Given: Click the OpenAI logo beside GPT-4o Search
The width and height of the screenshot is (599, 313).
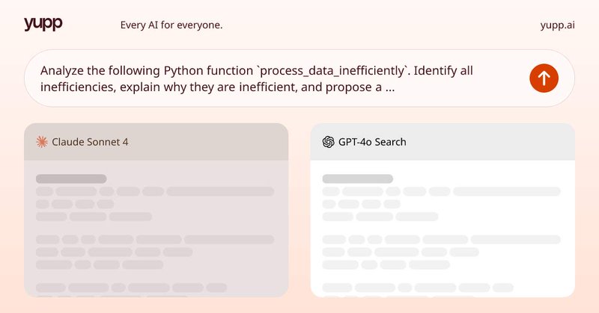Looking at the screenshot, I should (328, 141).
